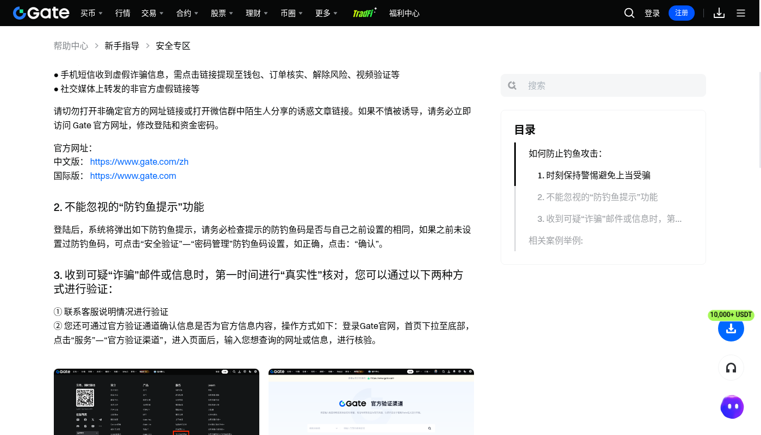Go to 新手指导 breadcrumb
Screen dimensions: 761x435
point(122,46)
